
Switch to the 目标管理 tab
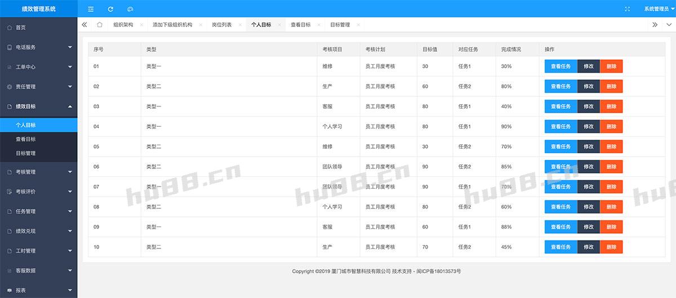pos(340,25)
